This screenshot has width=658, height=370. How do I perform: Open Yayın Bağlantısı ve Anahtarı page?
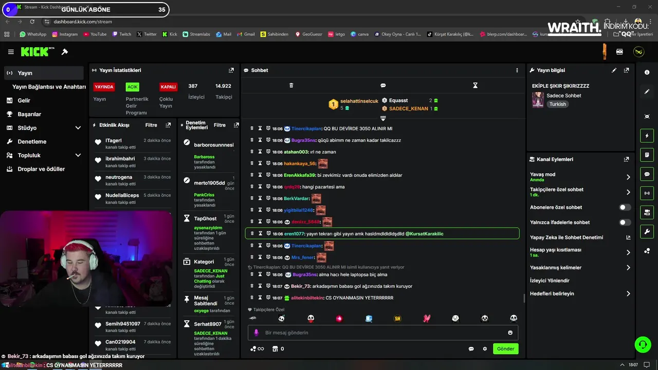point(49,87)
